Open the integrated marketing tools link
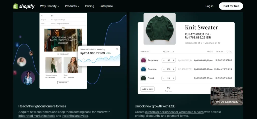This screenshot has height=119, width=257. tap(37, 116)
